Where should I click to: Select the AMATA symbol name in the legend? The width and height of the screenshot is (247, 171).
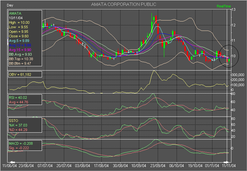[15, 13]
